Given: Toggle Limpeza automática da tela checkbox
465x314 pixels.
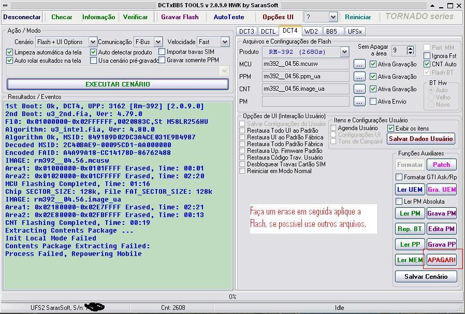Looking at the screenshot, I should click(x=9, y=52).
